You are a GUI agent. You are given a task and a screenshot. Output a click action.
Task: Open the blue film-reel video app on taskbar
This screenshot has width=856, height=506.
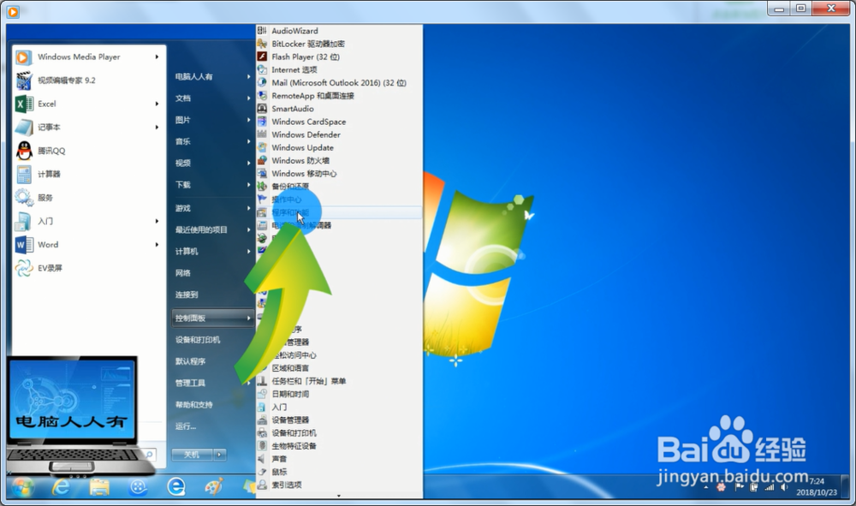click(x=138, y=487)
